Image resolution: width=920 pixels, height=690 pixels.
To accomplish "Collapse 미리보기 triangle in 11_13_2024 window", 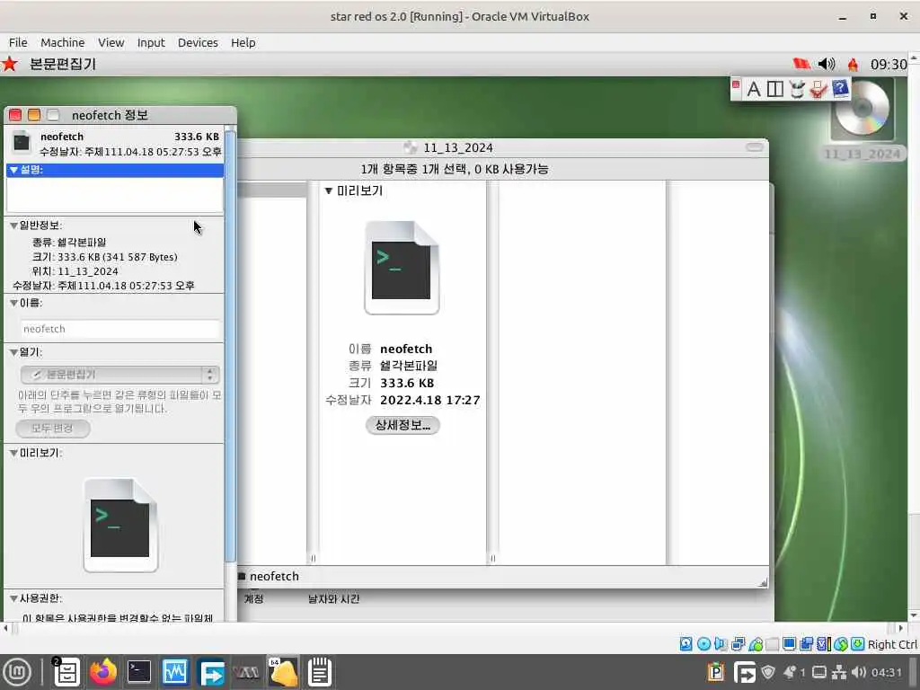I will 329,190.
